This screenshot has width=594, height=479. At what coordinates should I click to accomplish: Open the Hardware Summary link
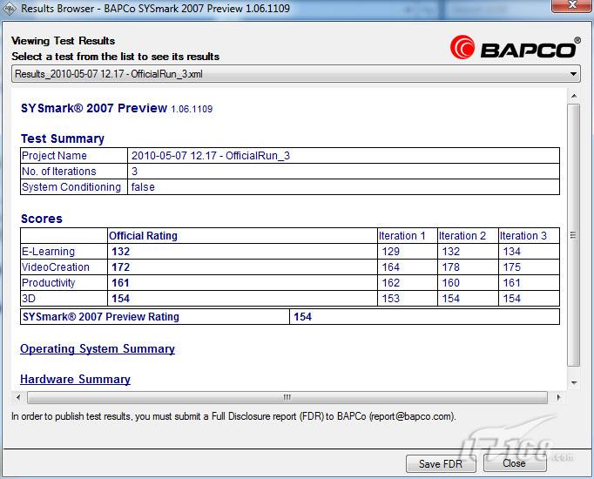(75, 379)
